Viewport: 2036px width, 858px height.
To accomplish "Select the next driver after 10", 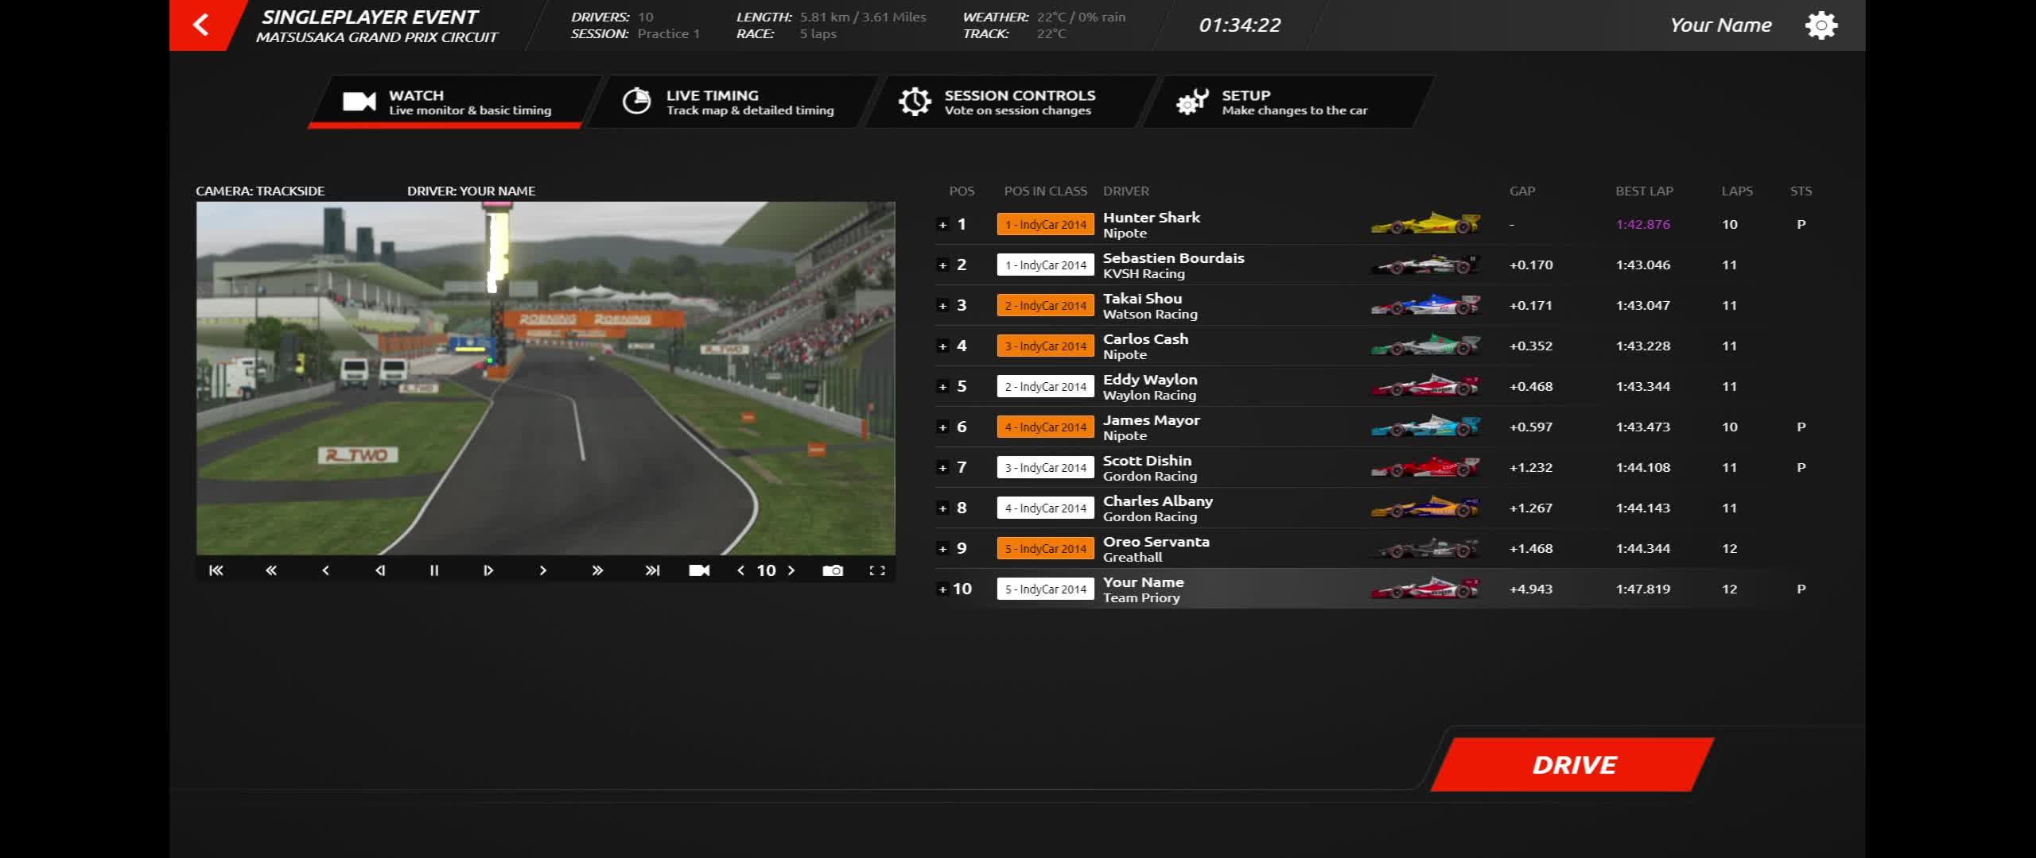I will click(x=791, y=570).
